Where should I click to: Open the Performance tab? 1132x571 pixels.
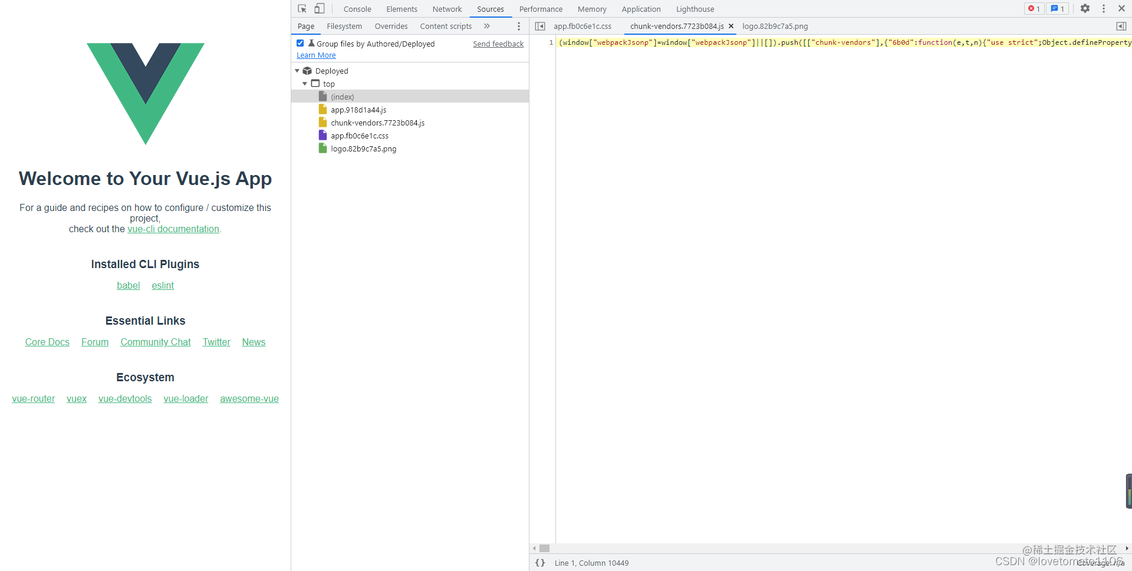541,9
